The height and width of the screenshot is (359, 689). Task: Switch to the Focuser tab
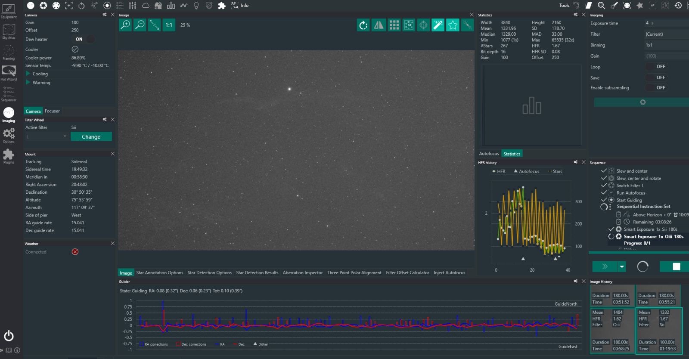[x=53, y=111]
